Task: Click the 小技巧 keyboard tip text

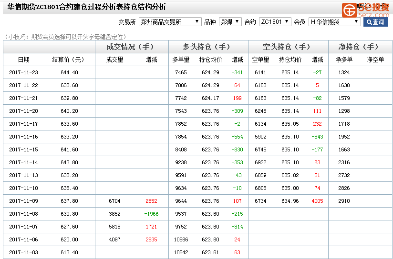Action: [x=66, y=37]
